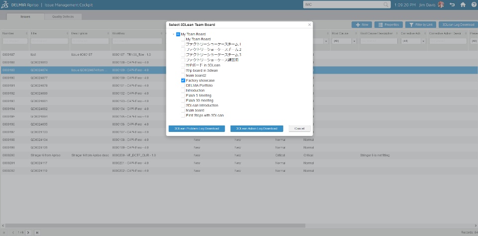The height and width of the screenshot is (236, 478).
Task: Click the Filter by Link funnel button
Action: (421, 25)
